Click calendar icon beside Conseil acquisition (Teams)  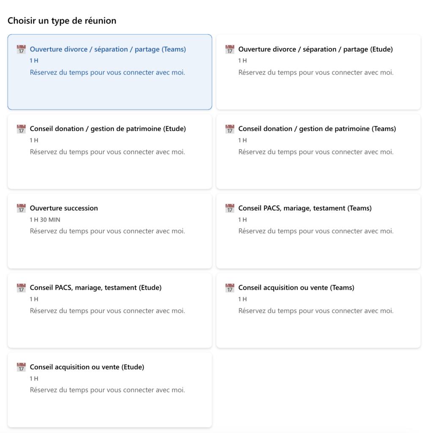(x=230, y=288)
